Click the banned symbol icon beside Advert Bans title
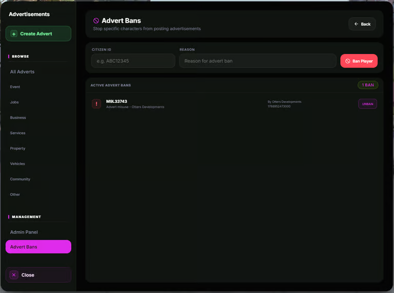 pos(96,21)
